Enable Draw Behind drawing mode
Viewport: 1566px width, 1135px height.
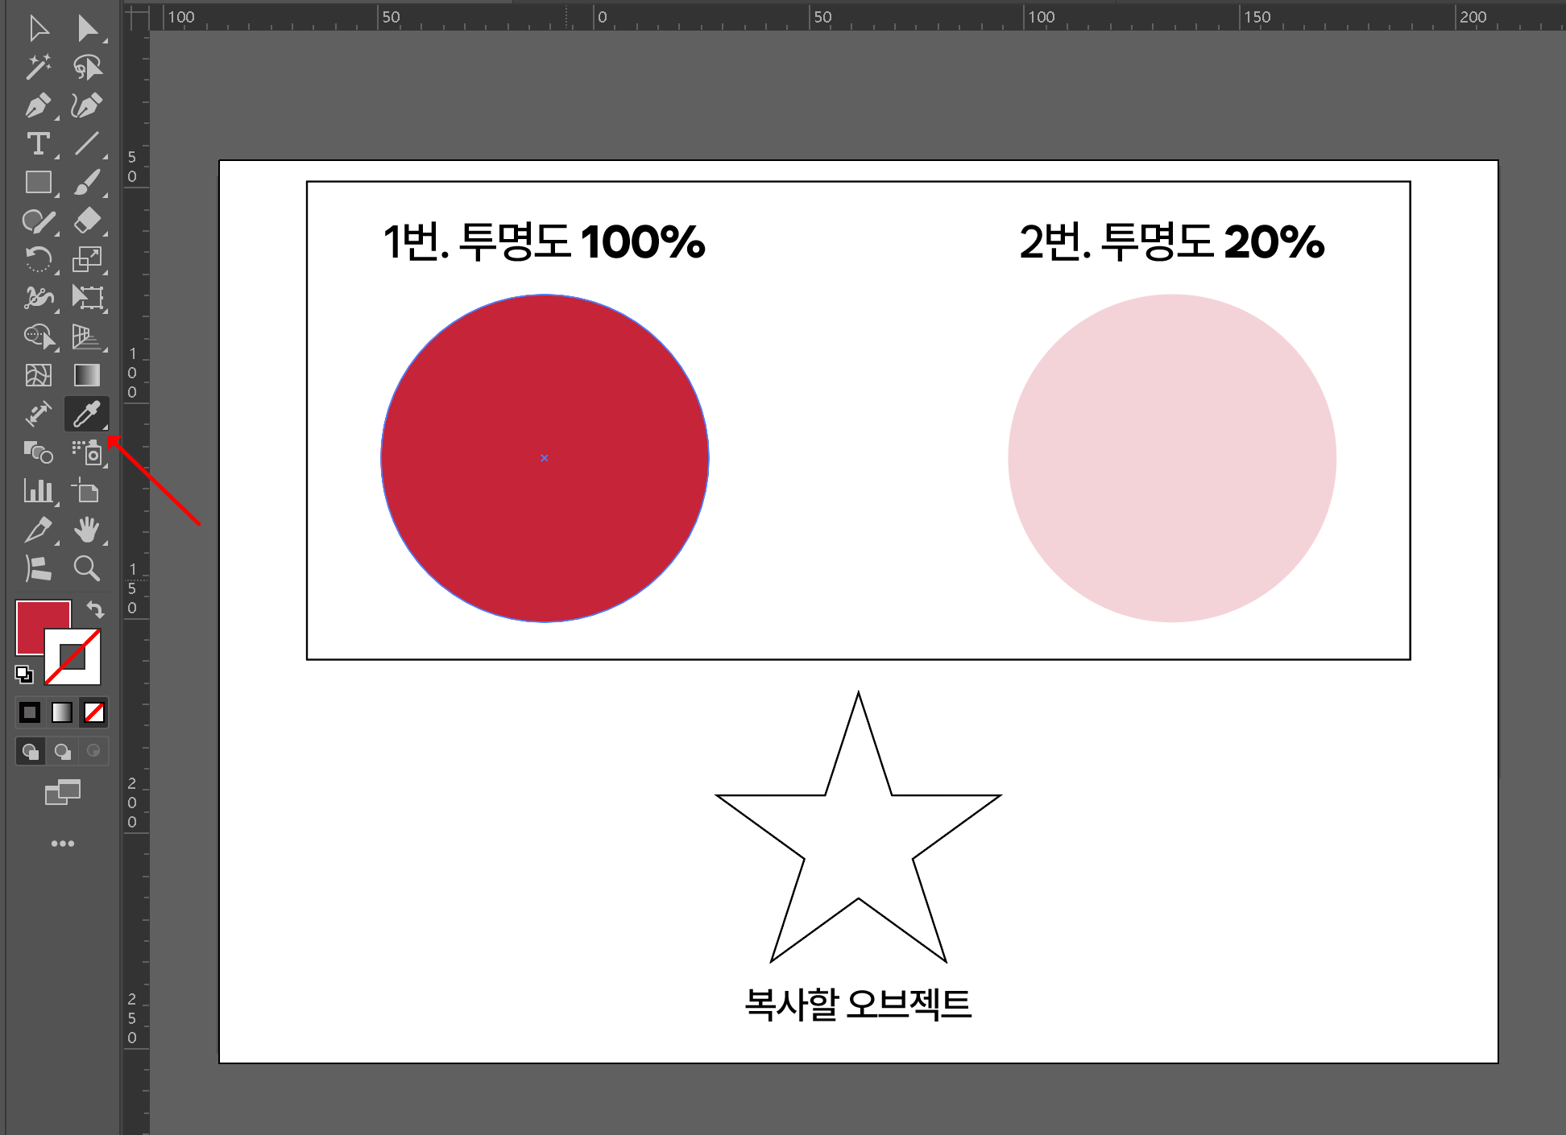click(62, 751)
